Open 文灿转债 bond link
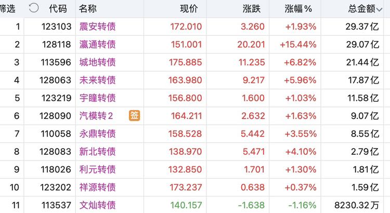This screenshot has height=213, width=390. 98,205
